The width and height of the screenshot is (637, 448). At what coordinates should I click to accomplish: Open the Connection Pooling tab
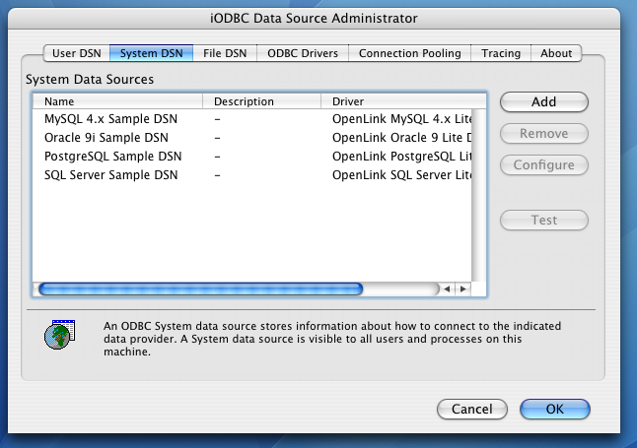409,53
